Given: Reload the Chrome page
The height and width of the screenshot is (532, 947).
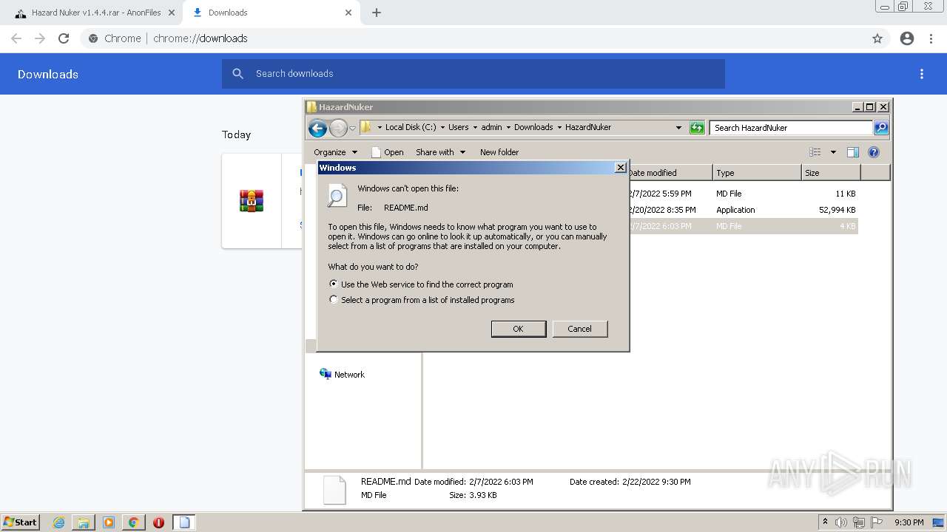Looking at the screenshot, I should [x=64, y=38].
